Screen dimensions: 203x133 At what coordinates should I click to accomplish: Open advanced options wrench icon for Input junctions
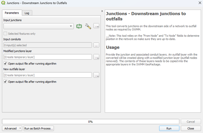click(x=88, y=26)
